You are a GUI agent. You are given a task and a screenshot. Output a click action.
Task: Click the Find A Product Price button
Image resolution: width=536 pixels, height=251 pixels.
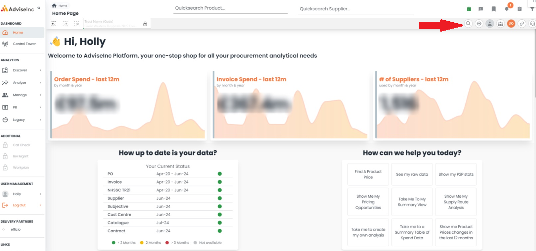pos(368,174)
